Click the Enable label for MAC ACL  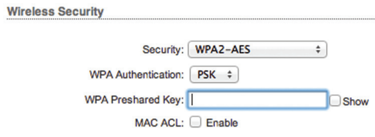[222, 123]
